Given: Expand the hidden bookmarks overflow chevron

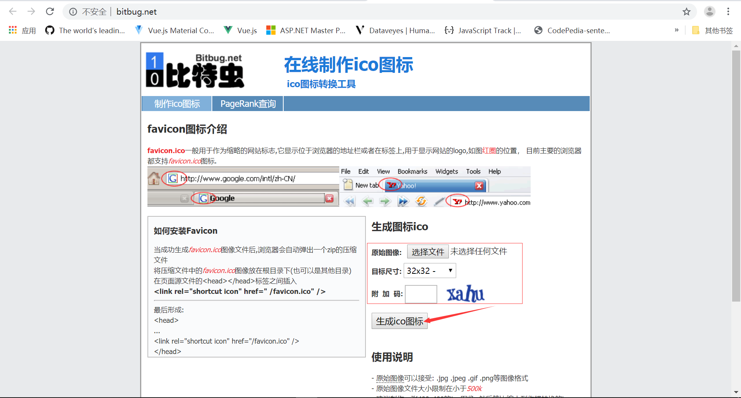Looking at the screenshot, I should [677, 30].
